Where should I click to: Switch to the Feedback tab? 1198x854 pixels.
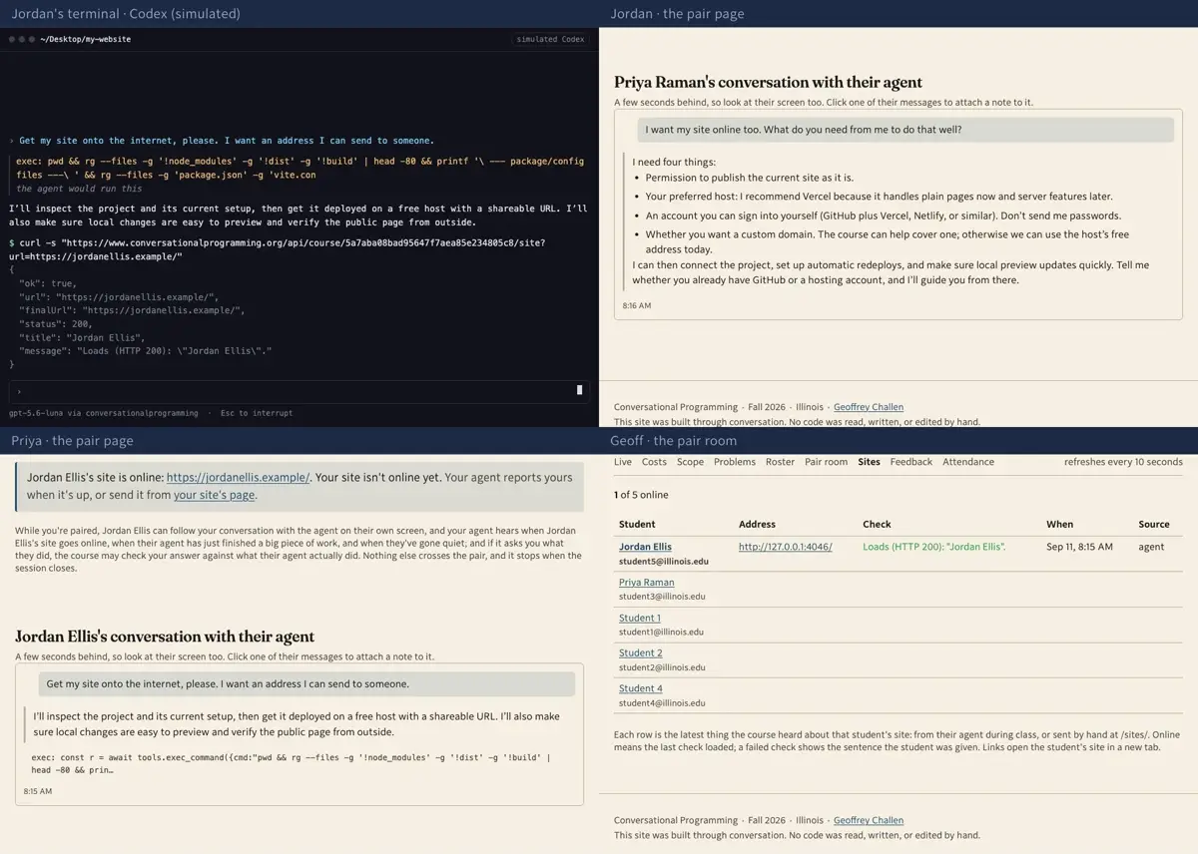911,462
